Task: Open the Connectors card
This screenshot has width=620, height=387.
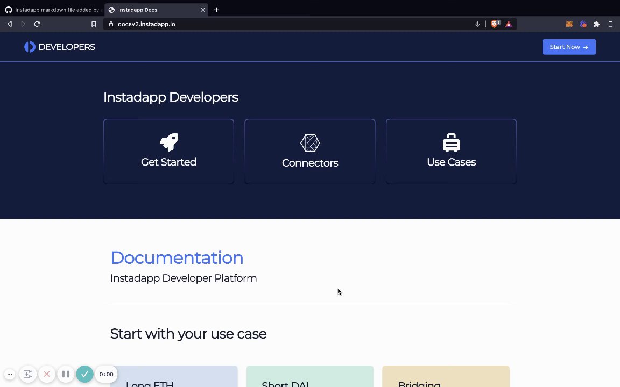Action: (310, 151)
